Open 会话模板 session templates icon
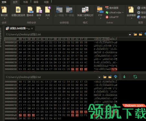 [131, 10]
